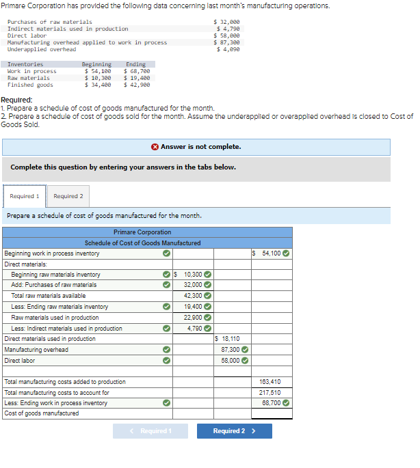The height and width of the screenshot is (468, 420).
Task: Click check icon on Beginning raw materials inventory label
Action: tap(166, 274)
